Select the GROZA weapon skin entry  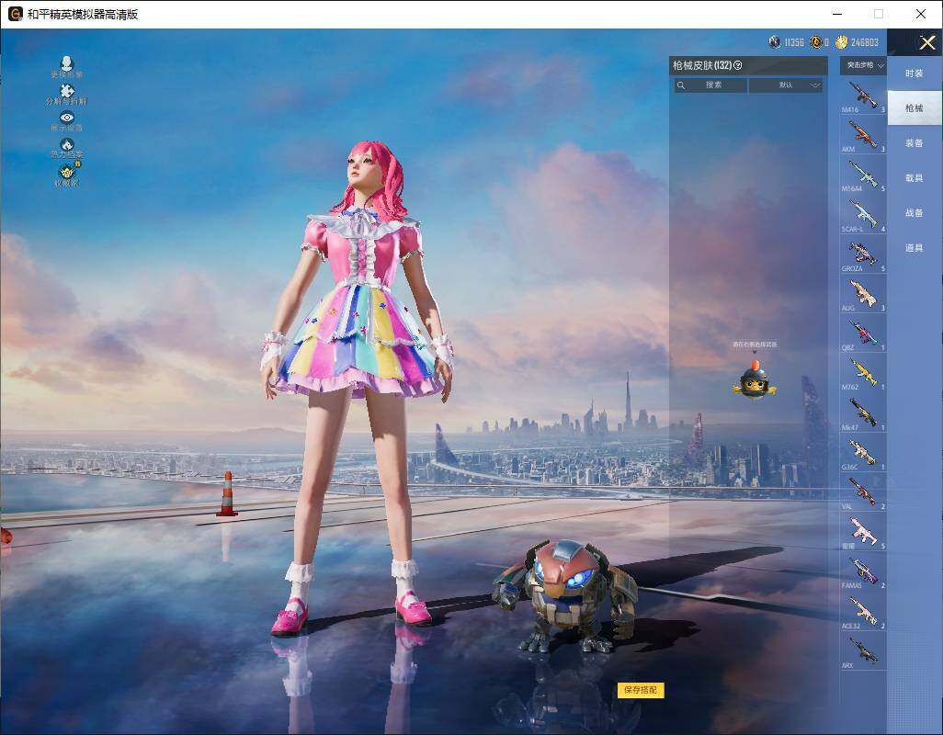(863, 254)
